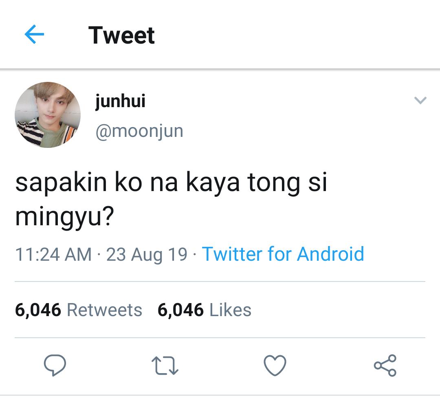Open the share icon options

click(x=385, y=365)
